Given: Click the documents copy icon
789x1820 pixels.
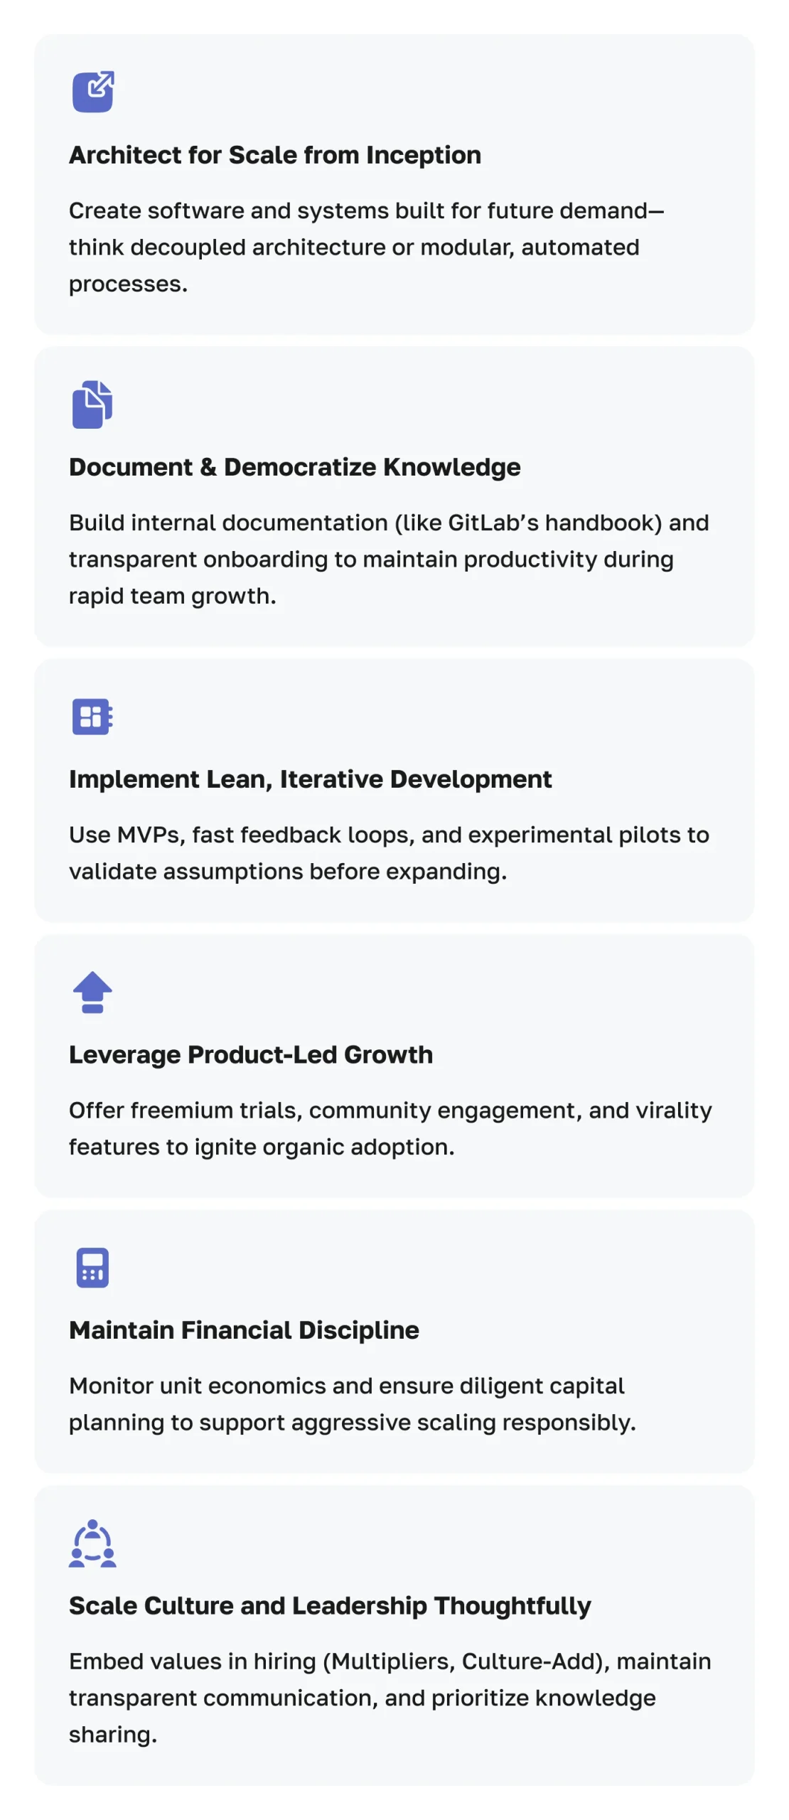Looking at the screenshot, I should click(x=92, y=405).
